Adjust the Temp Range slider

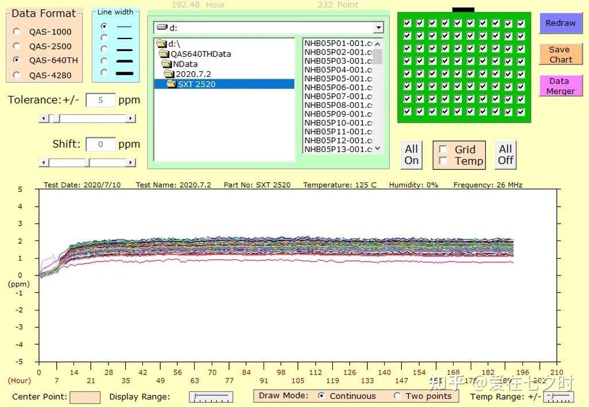tap(559, 397)
